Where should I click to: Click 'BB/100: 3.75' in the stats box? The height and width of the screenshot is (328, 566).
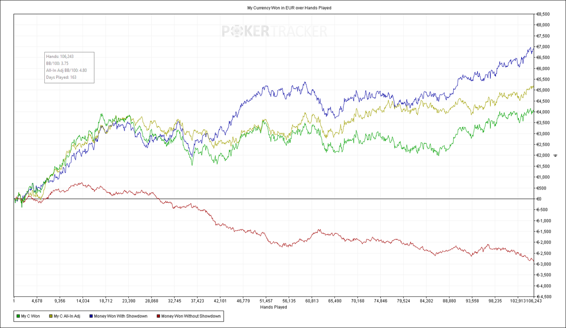click(x=57, y=63)
